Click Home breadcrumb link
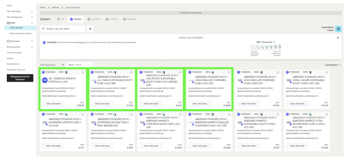The height and width of the screenshot is (159, 349). tap(43, 8)
